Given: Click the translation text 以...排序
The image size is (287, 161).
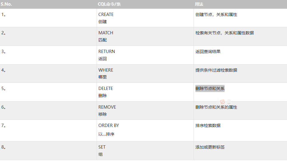Looking at the screenshot, I should point(106,134).
